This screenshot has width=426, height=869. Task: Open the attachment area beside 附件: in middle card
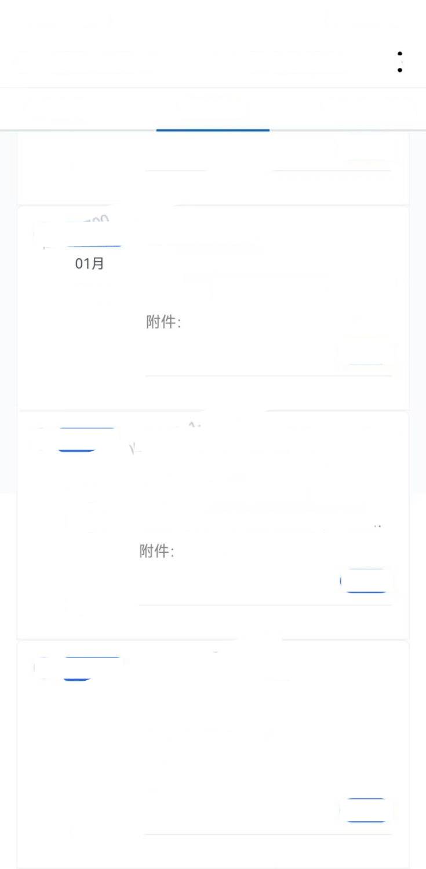[272, 552]
